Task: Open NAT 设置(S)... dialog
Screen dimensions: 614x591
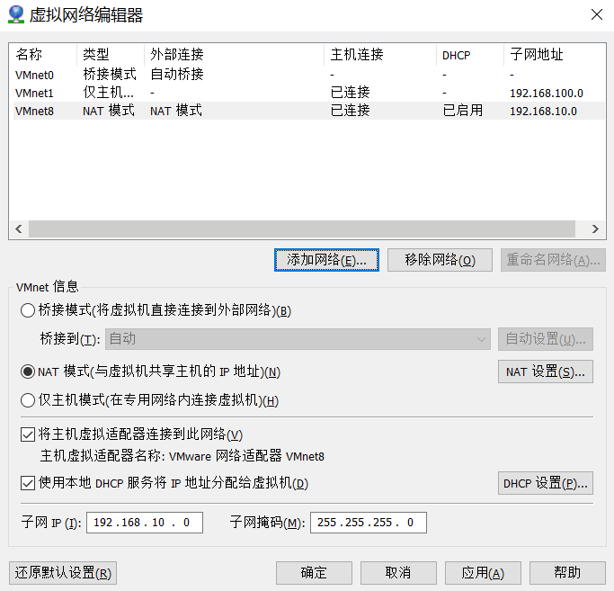Action: pos(546,372)
